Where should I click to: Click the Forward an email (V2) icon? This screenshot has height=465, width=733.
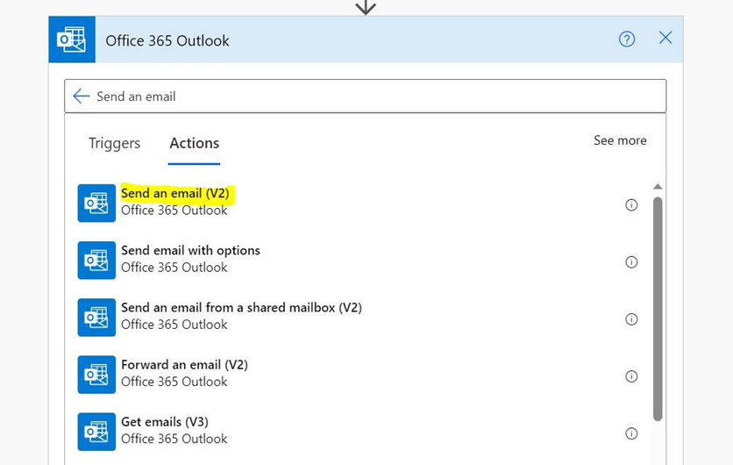(x=96, y=375)
